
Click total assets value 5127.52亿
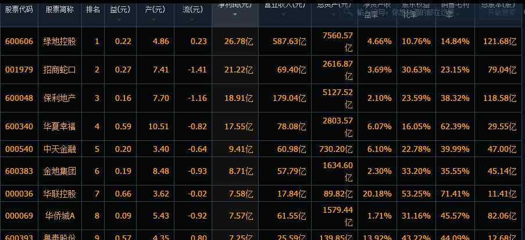coord(337,99)
